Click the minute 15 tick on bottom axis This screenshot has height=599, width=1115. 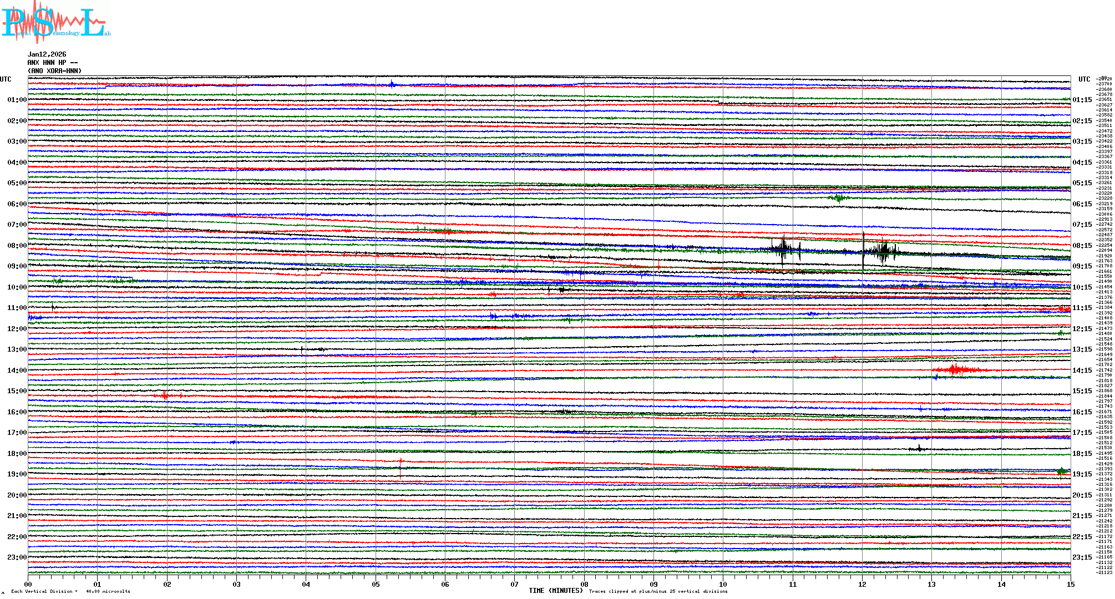(1071, 584)
